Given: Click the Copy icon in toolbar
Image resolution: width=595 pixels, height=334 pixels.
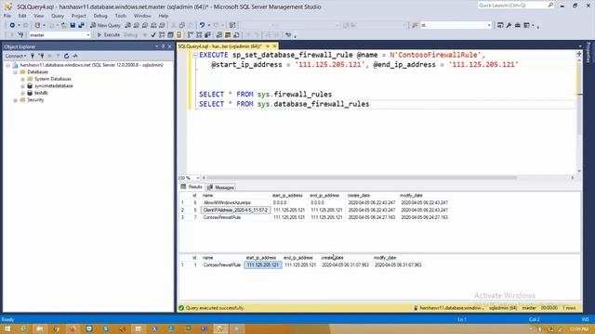Looking at the screenshot, I should (182, 25).
